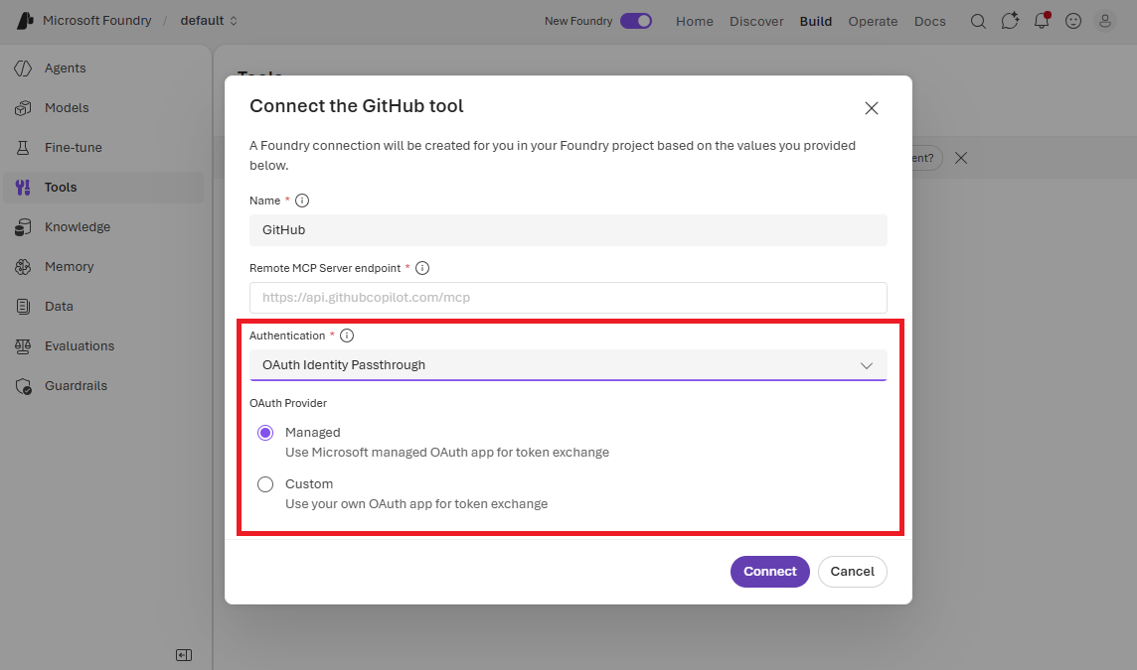Open Models in the sidebar
Viewport: 1137px width, 670px height.
(103, 108)
